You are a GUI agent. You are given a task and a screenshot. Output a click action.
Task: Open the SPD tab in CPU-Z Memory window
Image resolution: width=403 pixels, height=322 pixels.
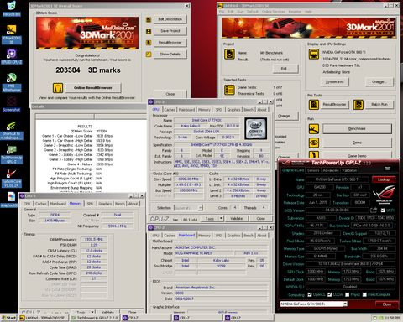(x=90, y=204)
